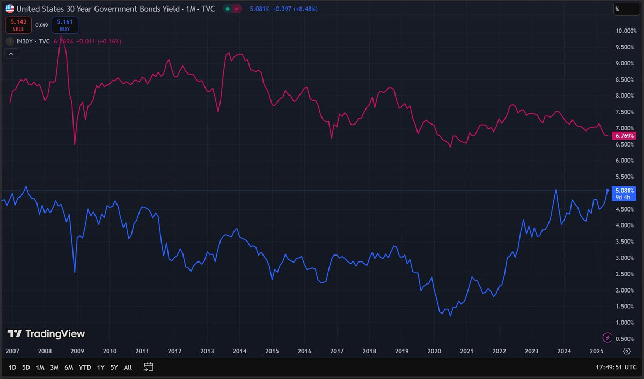Click the blue endpoint dot of US30Y line

(608, 190)
